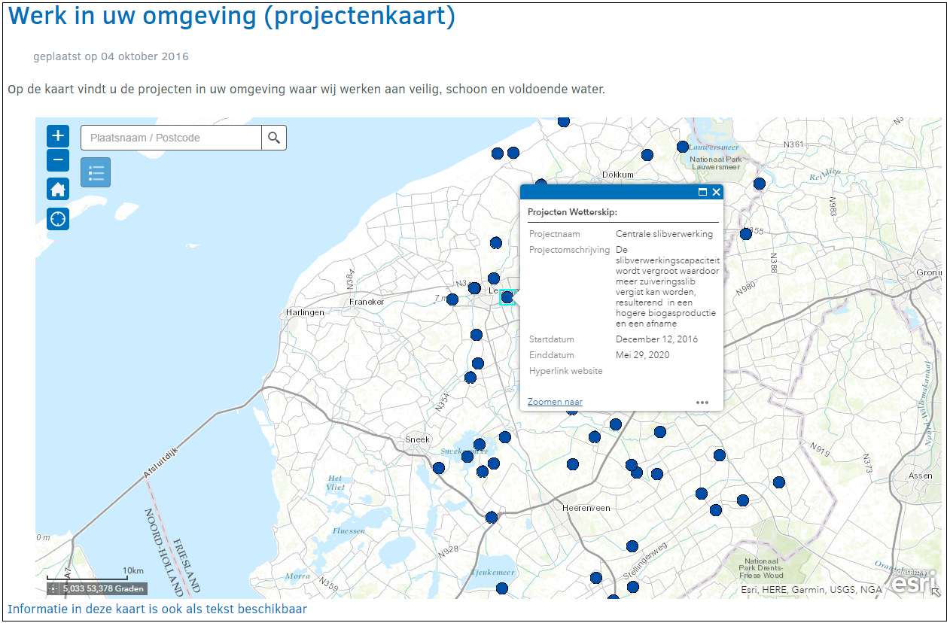Focus the Plaatsnaam / Postcode search field
947x623 pixels.
171,138
